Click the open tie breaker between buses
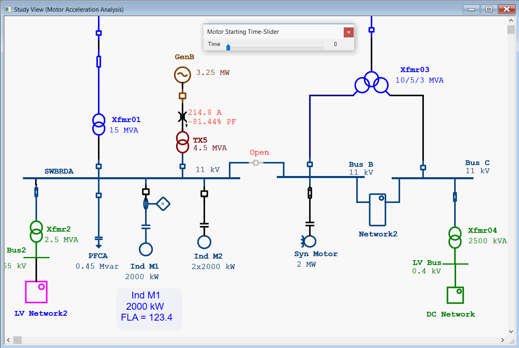Screen dimensions: 519x348 pyautogui.click(x=256, y=163)
